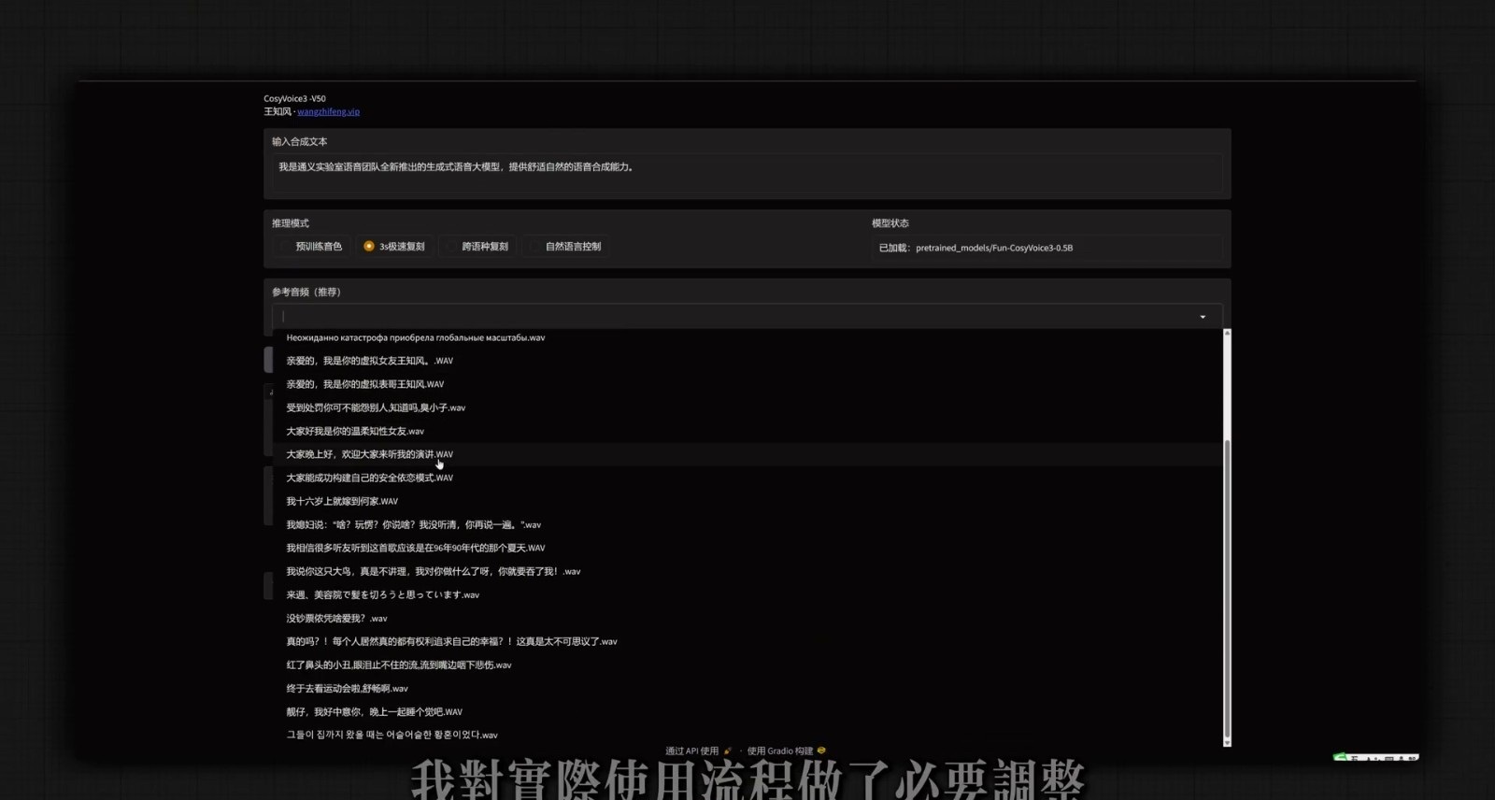Choose the Russian 'Неожиданно катастрофа' wav option
Image resolution: width=1495 pixels, height=800 pixels.
click(x=747, y=337)
